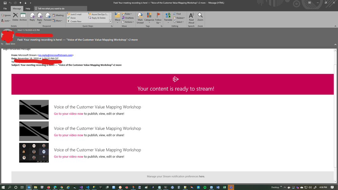
Task: Run the Reply & Delete quick step
Action: (x=97, y=18)
